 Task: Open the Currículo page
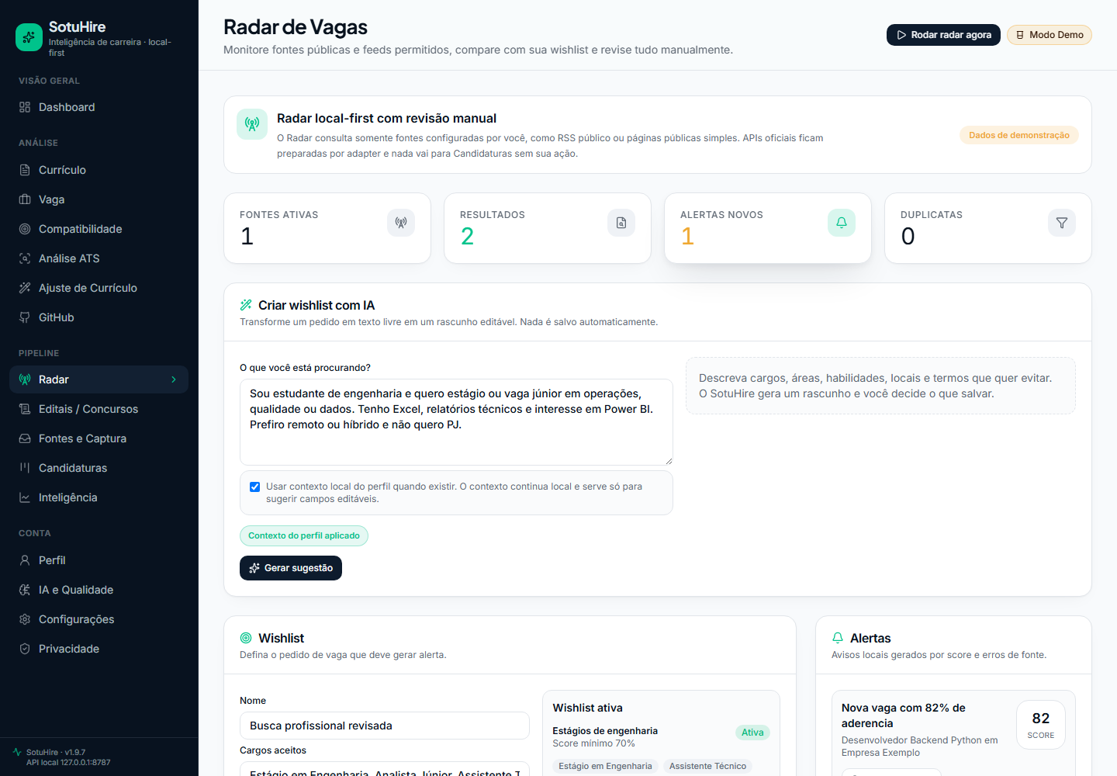click(x=99, y=170)
